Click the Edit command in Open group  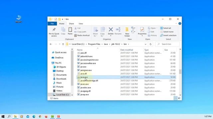151,32
